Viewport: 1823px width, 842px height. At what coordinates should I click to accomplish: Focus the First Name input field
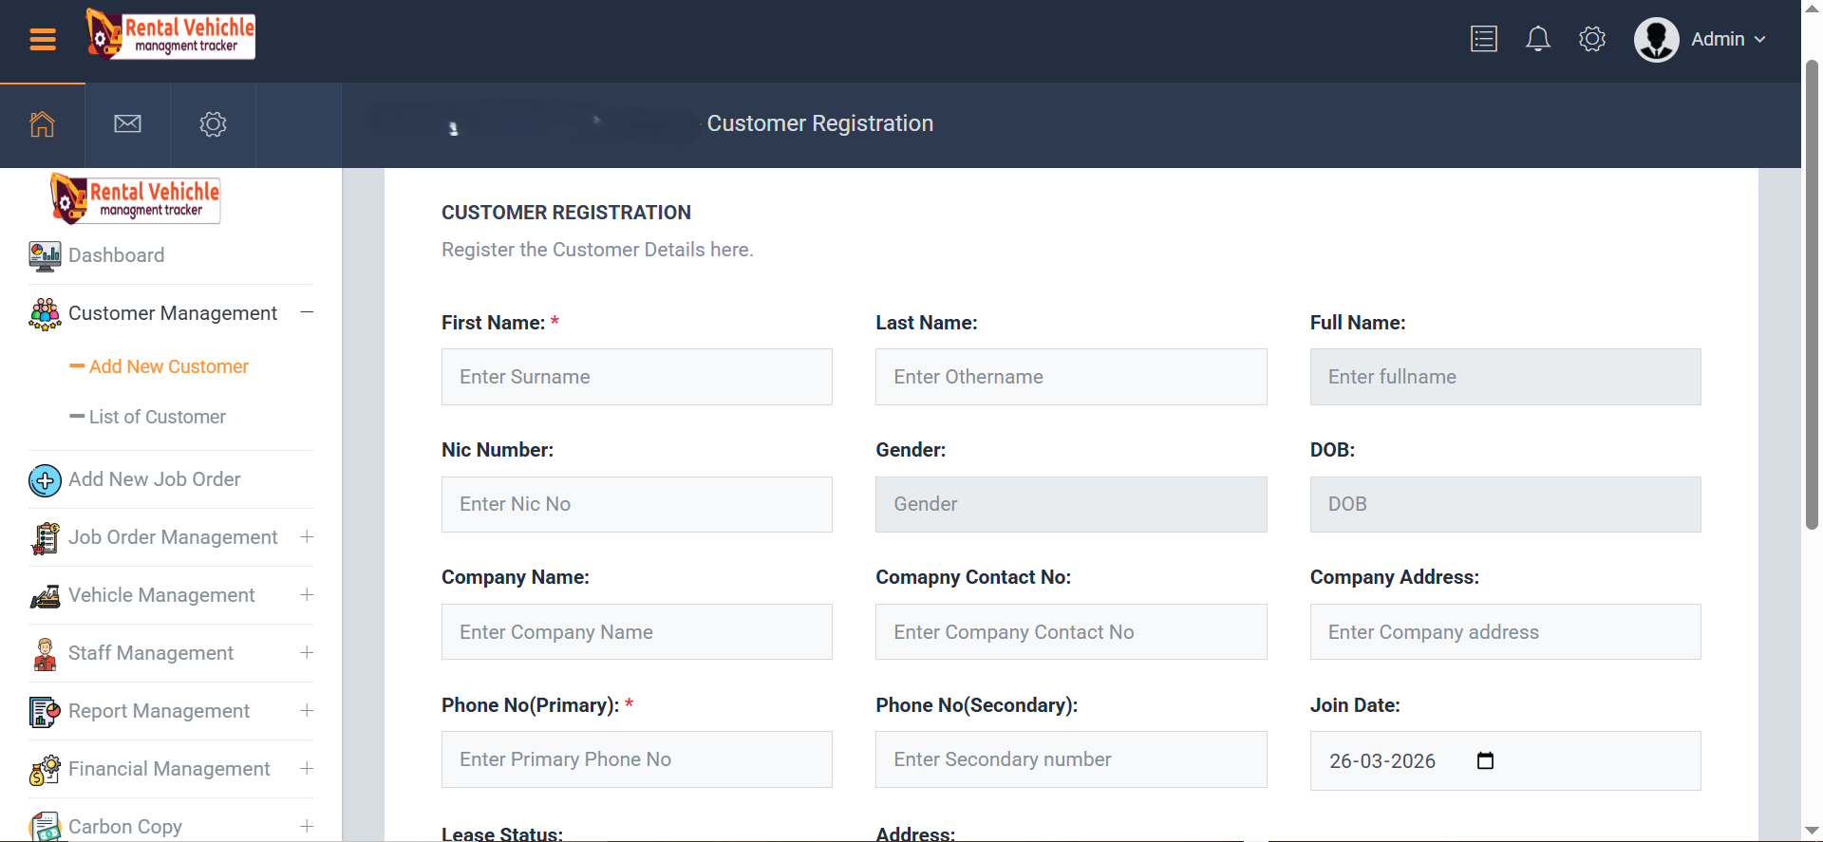tap(636, 377)
